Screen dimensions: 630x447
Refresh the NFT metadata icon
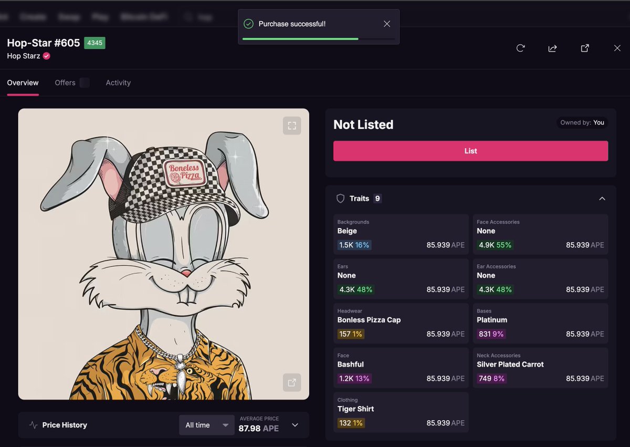[520, 48]
